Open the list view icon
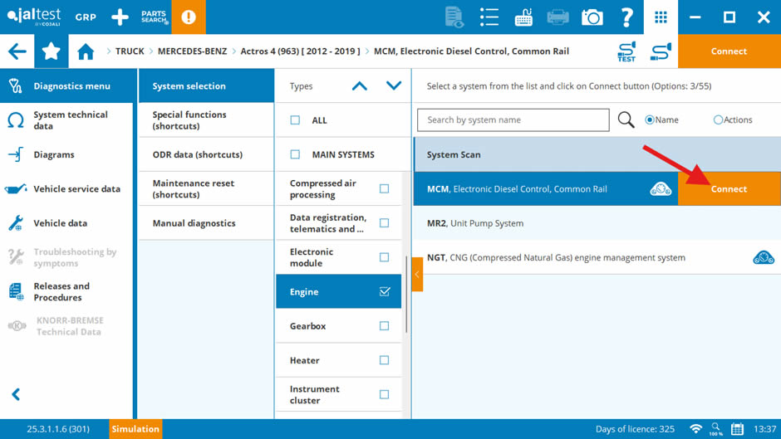Screen dimensions: 781x439 click(489, 17)
